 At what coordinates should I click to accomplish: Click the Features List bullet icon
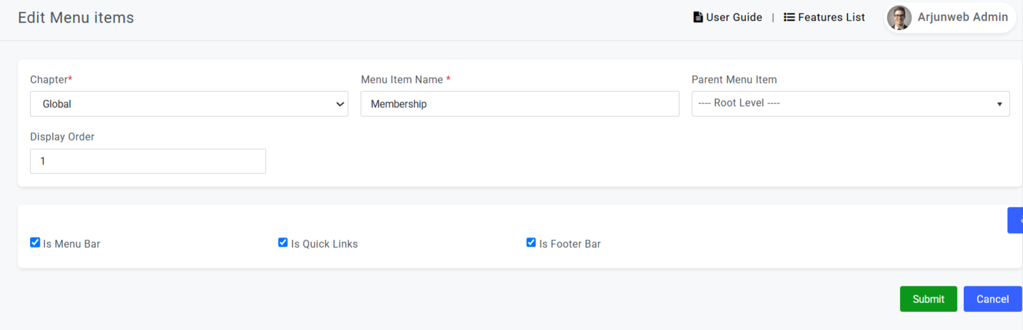pos(789,17)
